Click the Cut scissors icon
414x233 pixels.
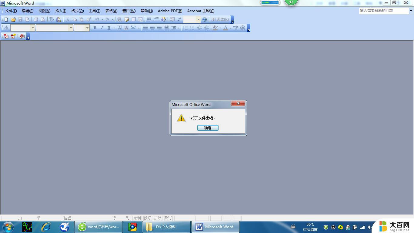[x=67, y=19]
